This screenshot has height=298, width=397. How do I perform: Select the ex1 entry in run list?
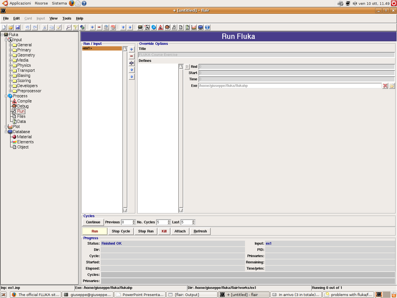(102, 48)
